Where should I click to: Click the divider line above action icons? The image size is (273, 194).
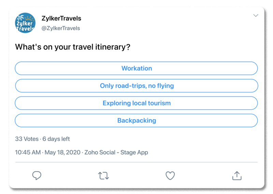pyautogui.click(x=136, y=162)
